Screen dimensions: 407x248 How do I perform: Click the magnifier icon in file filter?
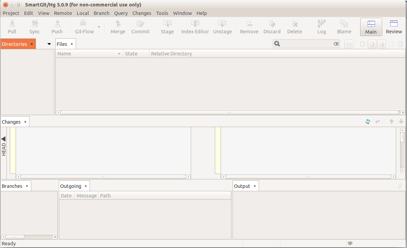277,43
